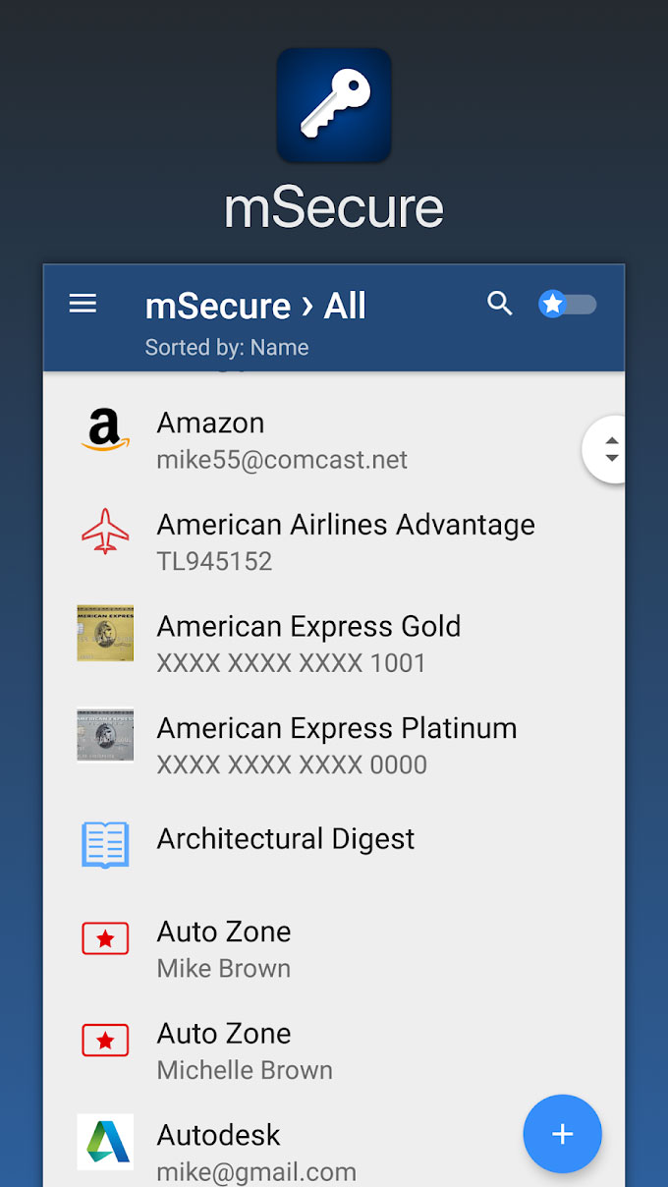Screen dimensions: 668x1187
Task: Toggle the favorites star switch
Action: 568,305
